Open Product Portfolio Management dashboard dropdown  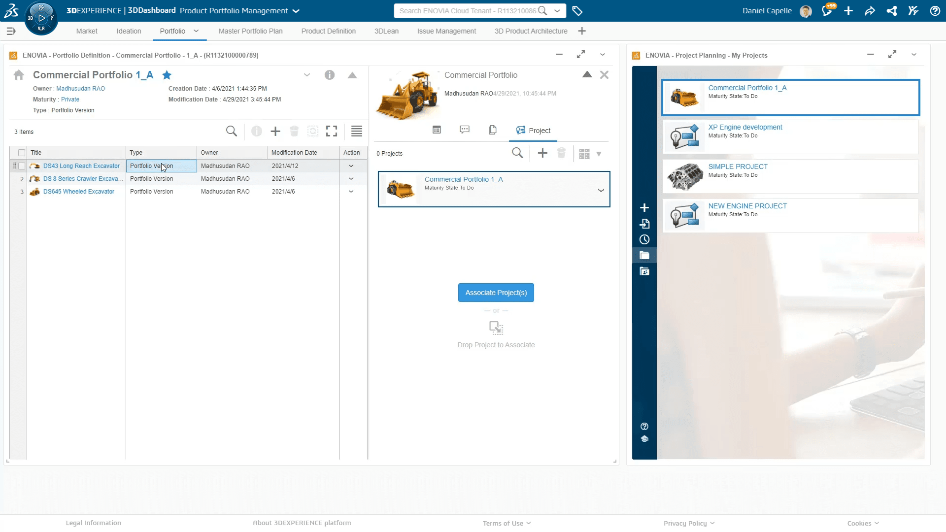click(296, 11)
